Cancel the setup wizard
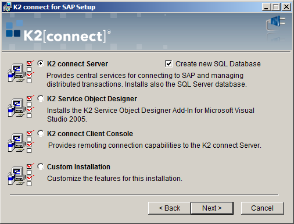 tap(263, 208)
